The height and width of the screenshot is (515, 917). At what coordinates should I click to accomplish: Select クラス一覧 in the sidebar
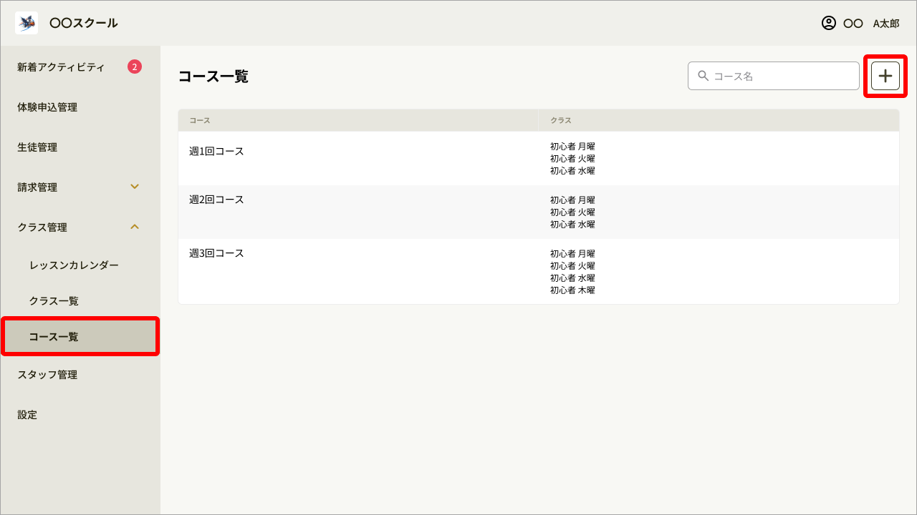tap(55, 300)
